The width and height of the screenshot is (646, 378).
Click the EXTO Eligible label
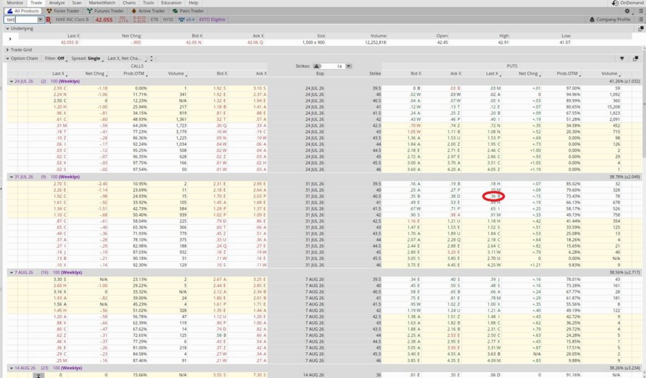click(212, 20)
